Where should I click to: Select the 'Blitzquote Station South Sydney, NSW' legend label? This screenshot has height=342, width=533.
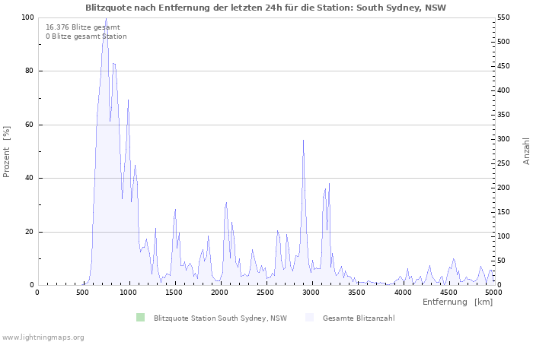pyautogui.click(x=220, y=318)
